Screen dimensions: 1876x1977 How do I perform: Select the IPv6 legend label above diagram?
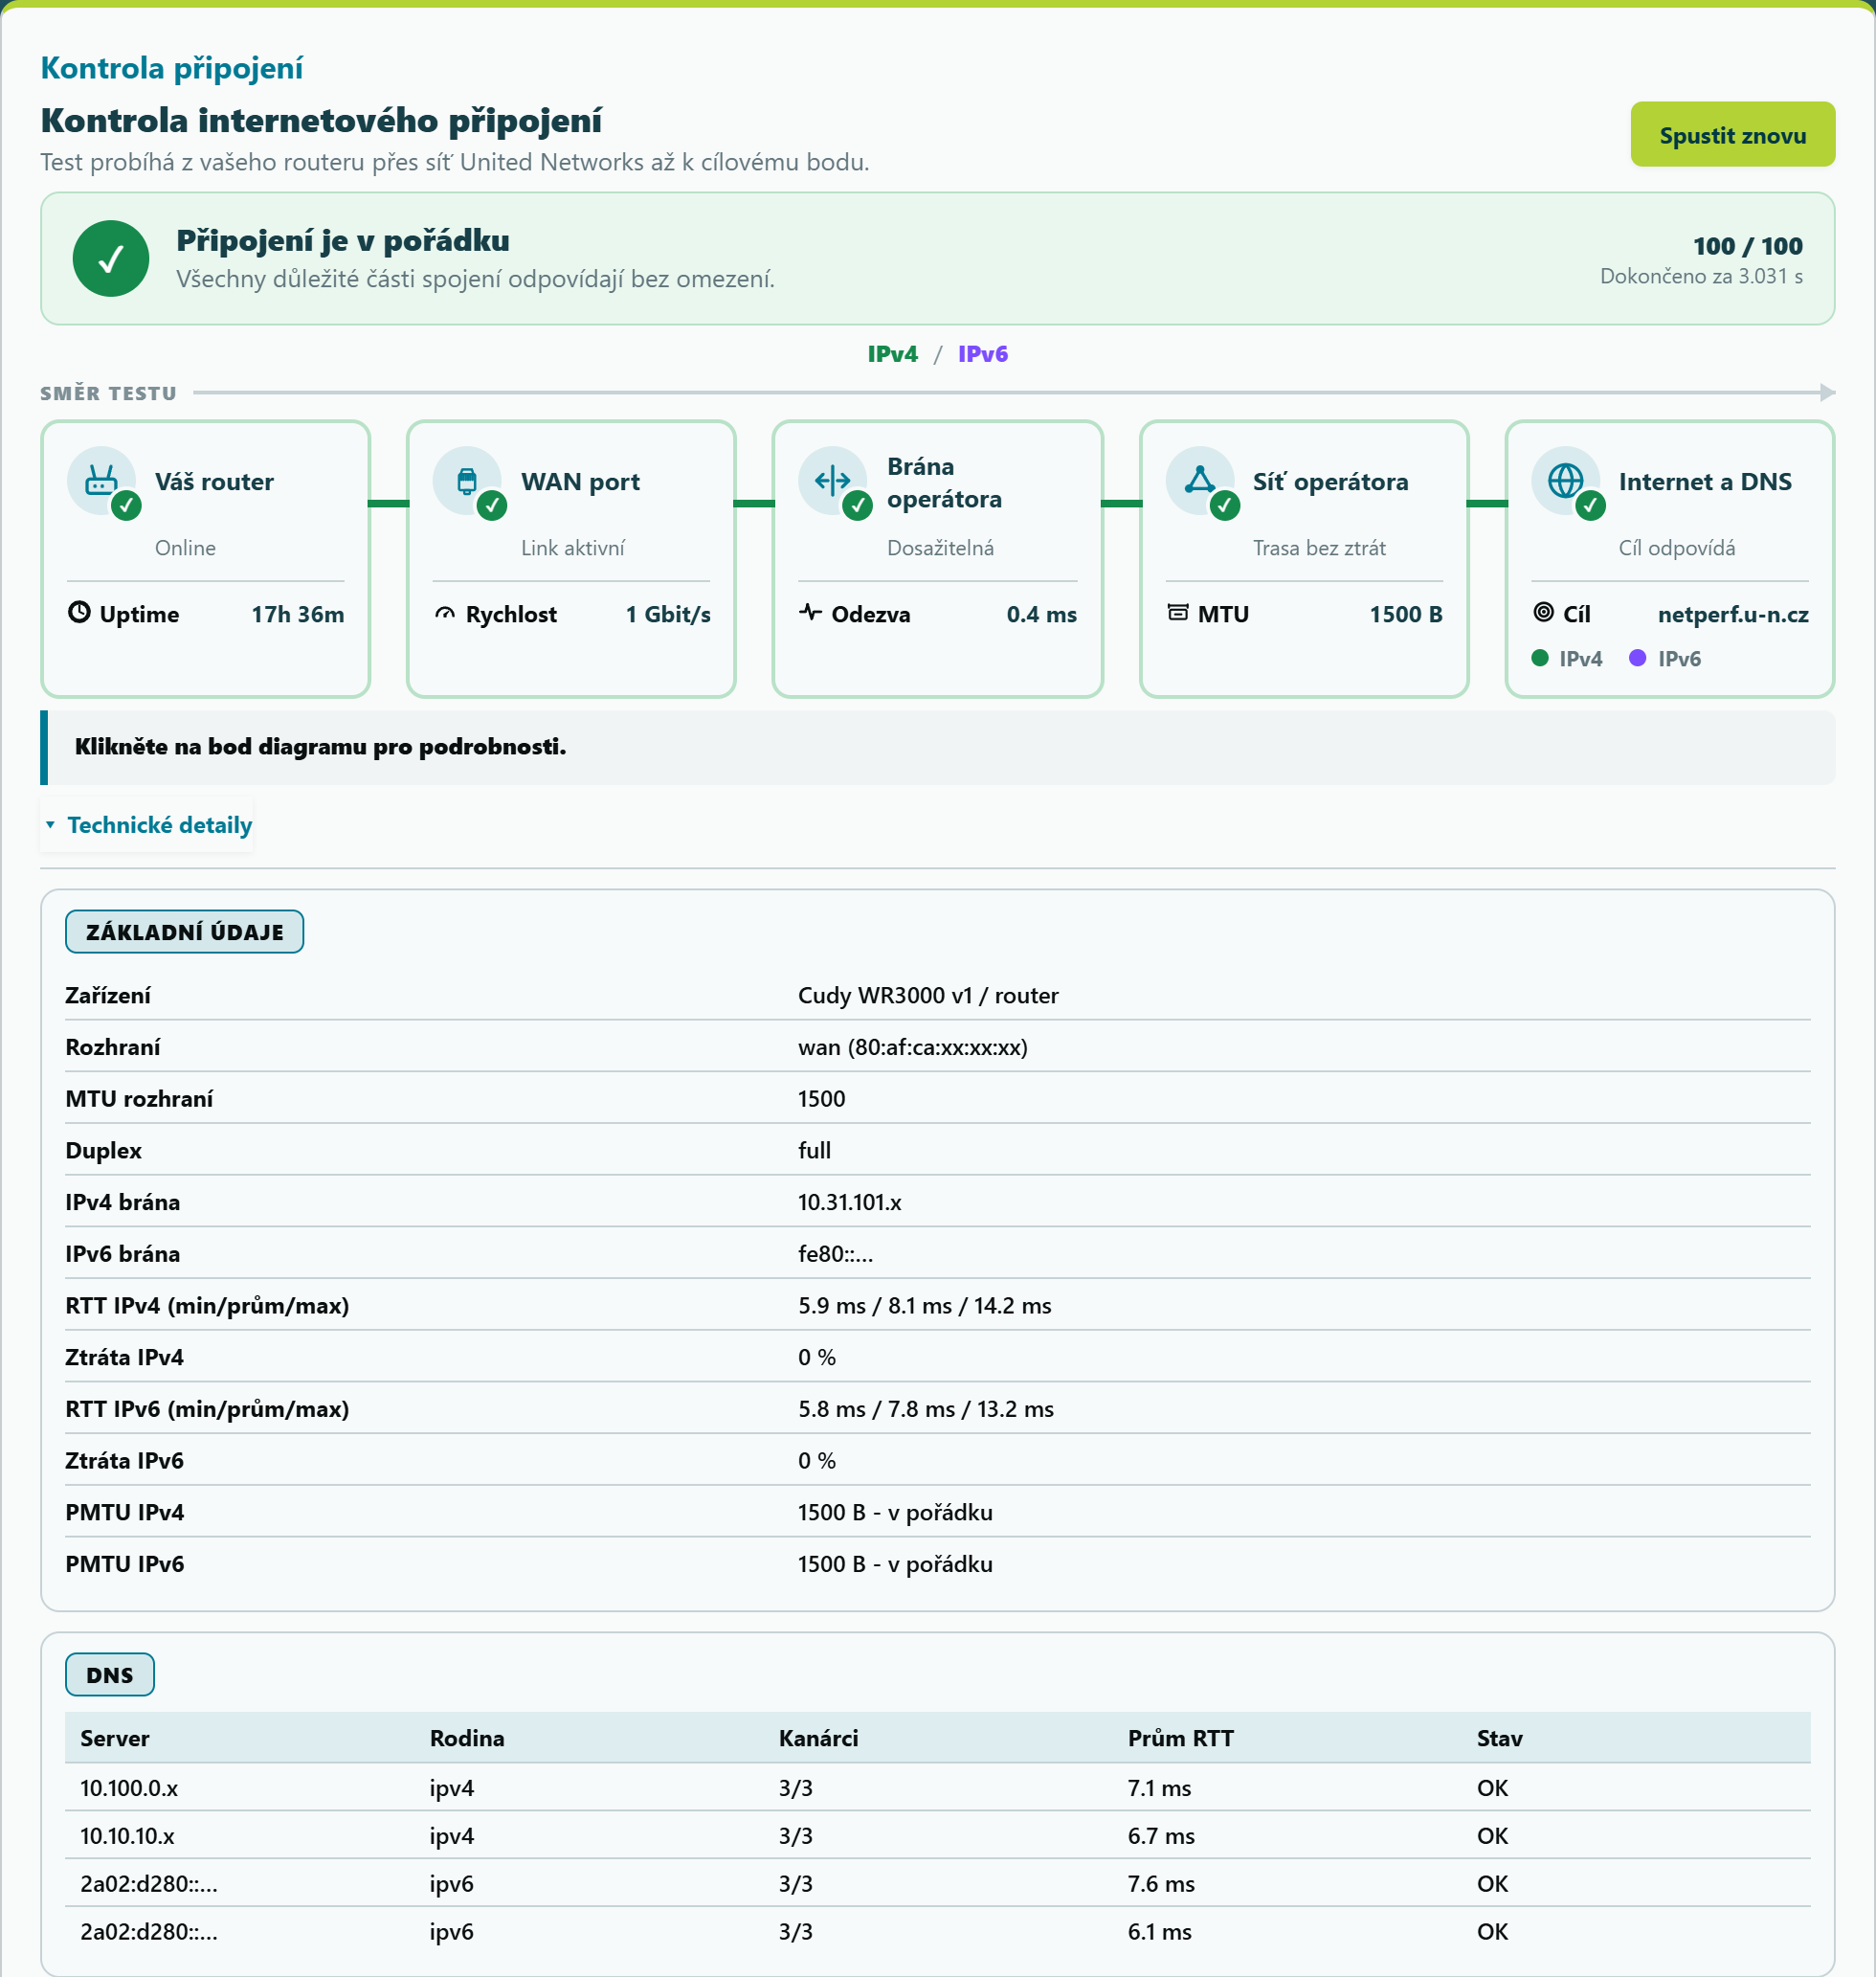tap(983, 354)
